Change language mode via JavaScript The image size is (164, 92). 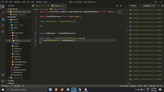[x=152, y=86]
